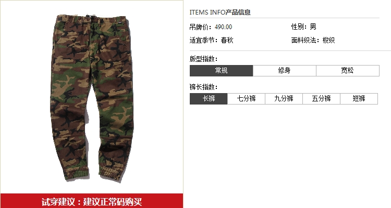Choose the 长裤 length option
The image size is (391, 208).
click(209, 99)
